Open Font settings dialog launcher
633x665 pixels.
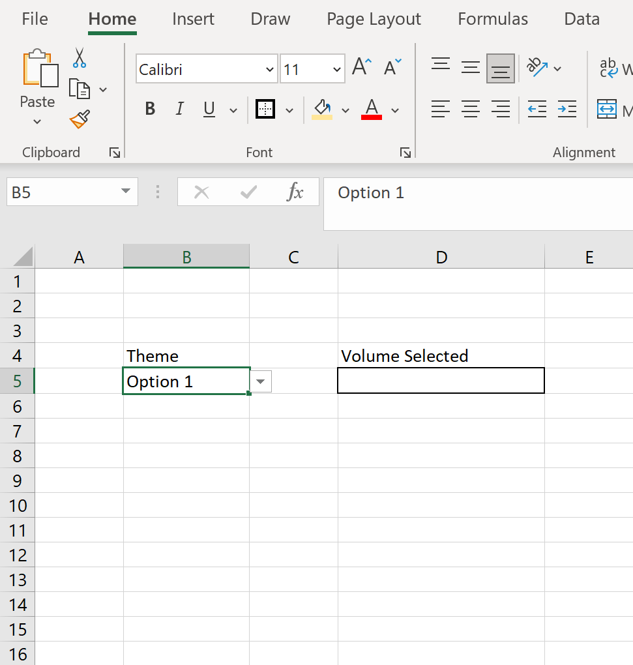[x=405, y=153]
